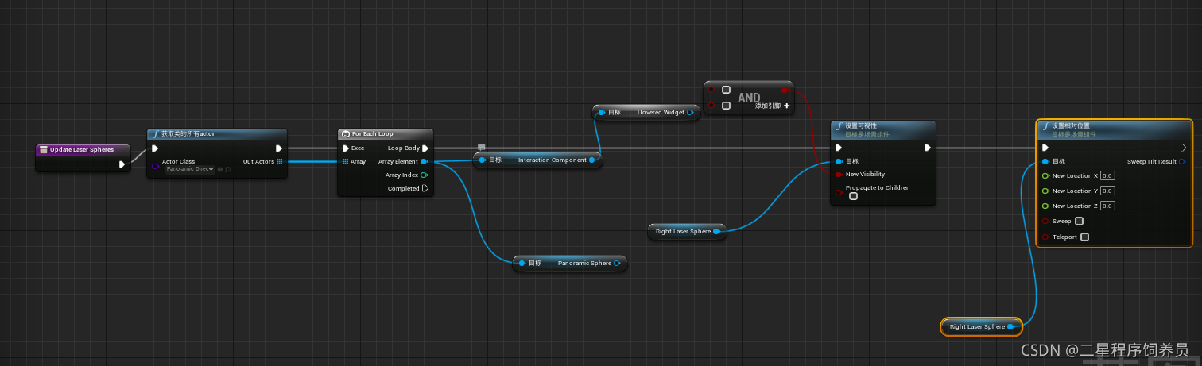Image resolution: width=1202 pixels, height=366 pixels.
Task: Click the red output pin of AND node
Action: (x=785, y=91)
